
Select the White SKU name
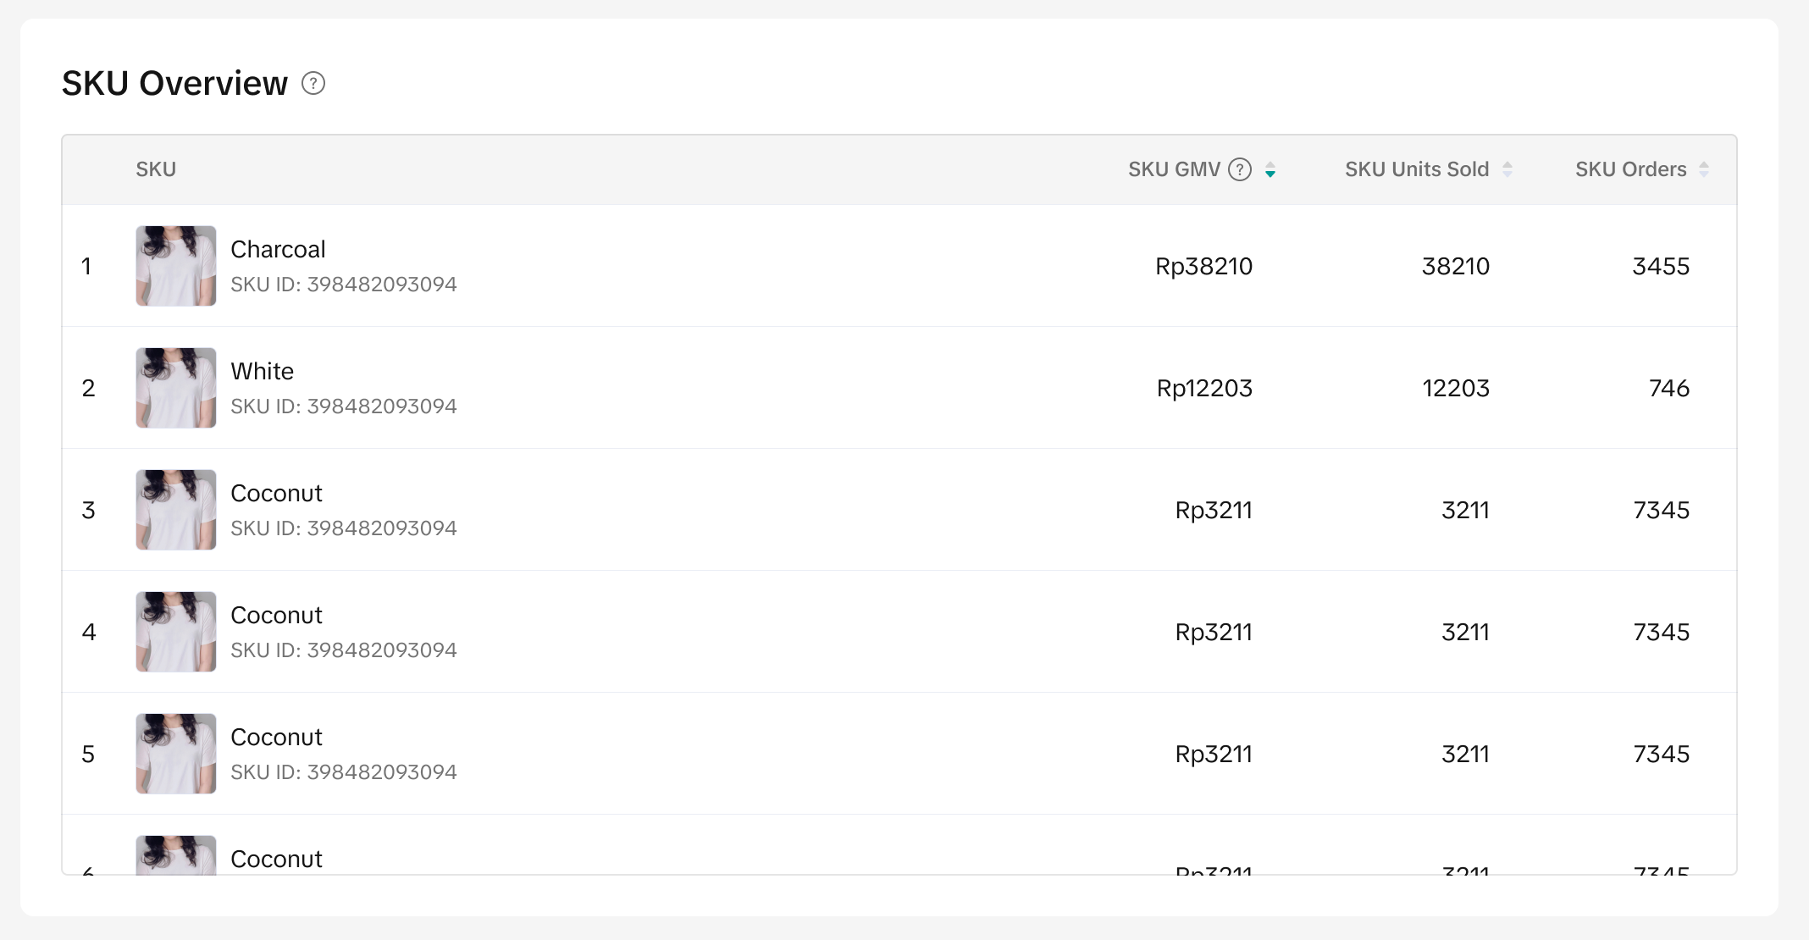pos(262,371)
